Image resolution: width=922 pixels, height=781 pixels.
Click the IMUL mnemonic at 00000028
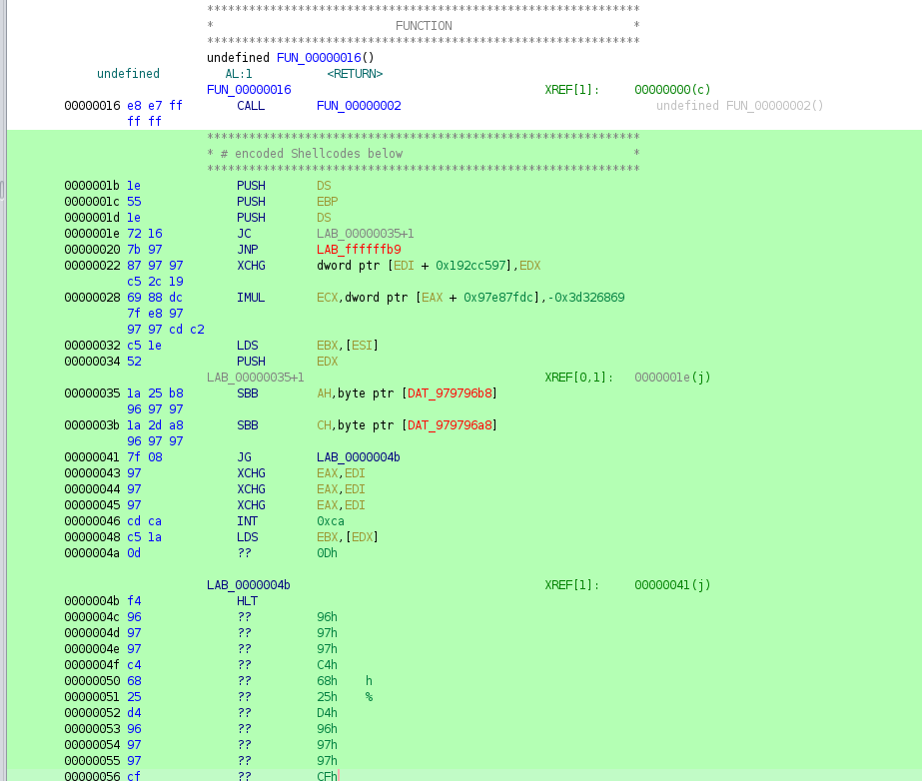coord(251,298)
